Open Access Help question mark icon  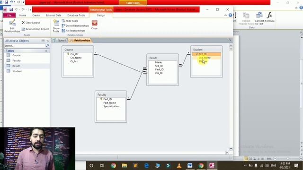click(230, 15)
